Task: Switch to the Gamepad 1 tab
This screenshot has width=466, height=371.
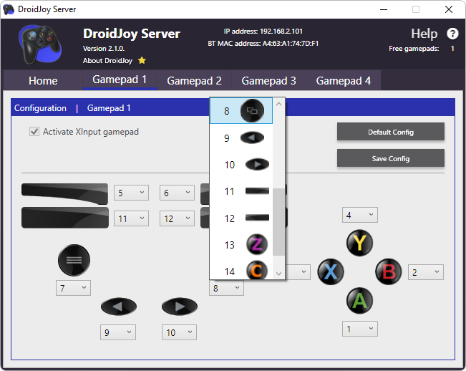Action: pos(120,79)
